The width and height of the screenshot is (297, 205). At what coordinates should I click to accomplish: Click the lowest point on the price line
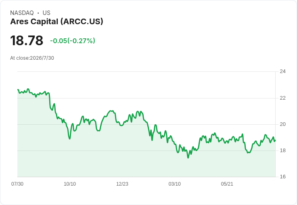(188, 158)
